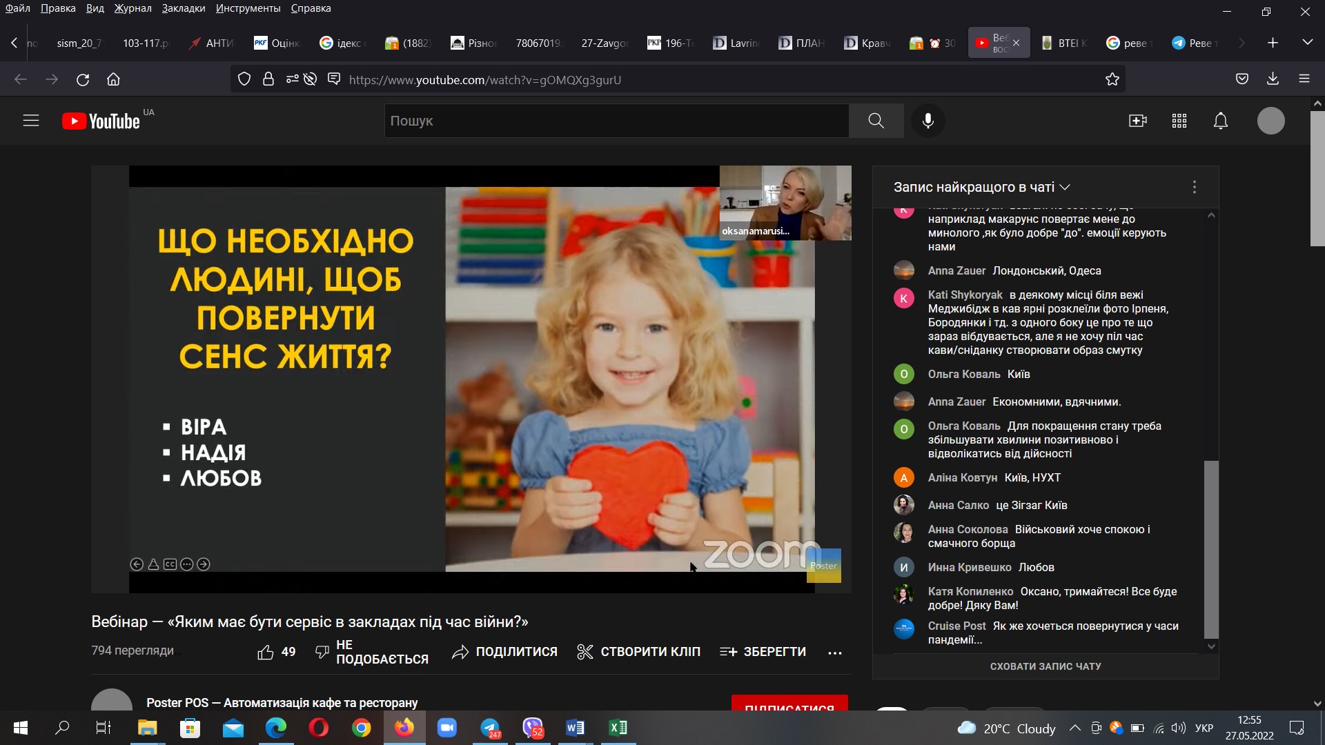The height and width of the screenshot is (745, 1325).
Task: Like the video with thumbs up
Action: (266, 652)
